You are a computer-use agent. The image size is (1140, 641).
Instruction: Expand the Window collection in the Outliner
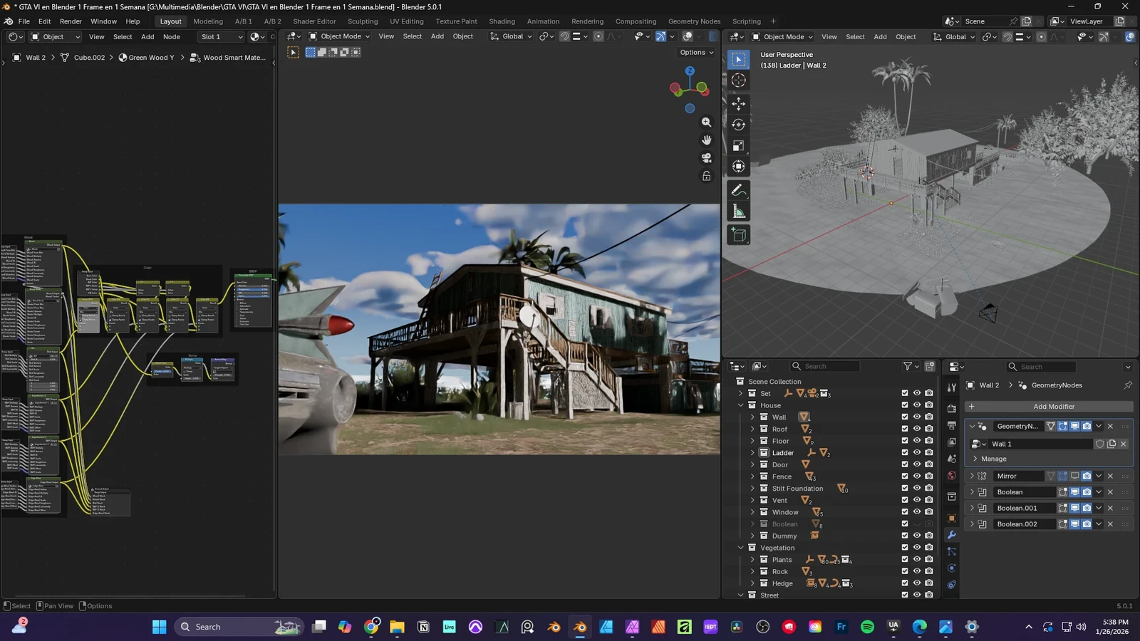tap(752, 512)
